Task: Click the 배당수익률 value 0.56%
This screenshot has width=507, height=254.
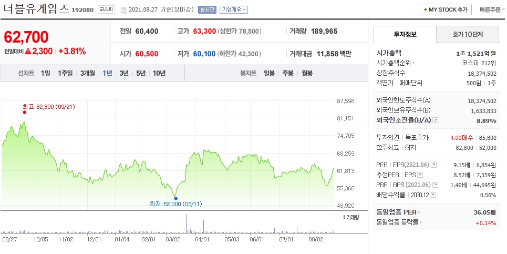Action: click(488, 195)
